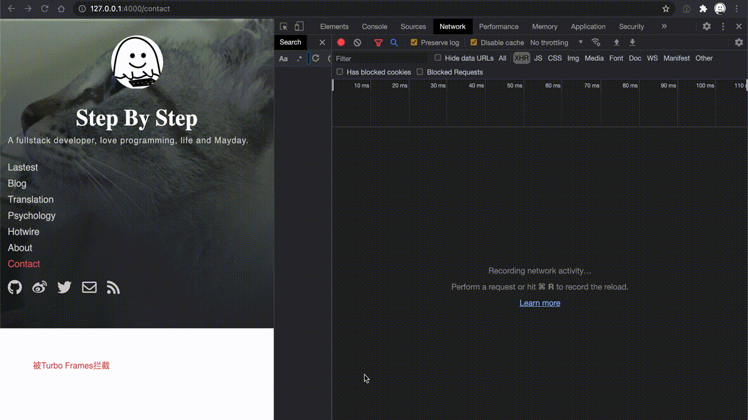The width and height of the screenshot is (748, 420).
Task: Click the Hotwire navigation link
Action: [23, 232]
